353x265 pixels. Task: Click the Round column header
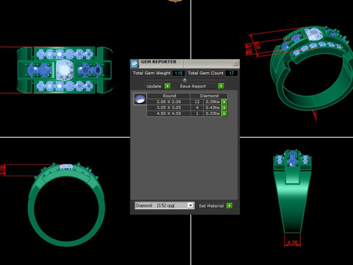pyautogui.click(x=169, y=96)
